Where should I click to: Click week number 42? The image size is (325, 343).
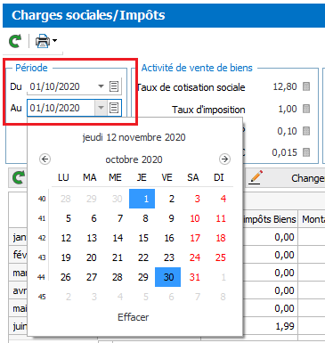click(x=42, y=238)
